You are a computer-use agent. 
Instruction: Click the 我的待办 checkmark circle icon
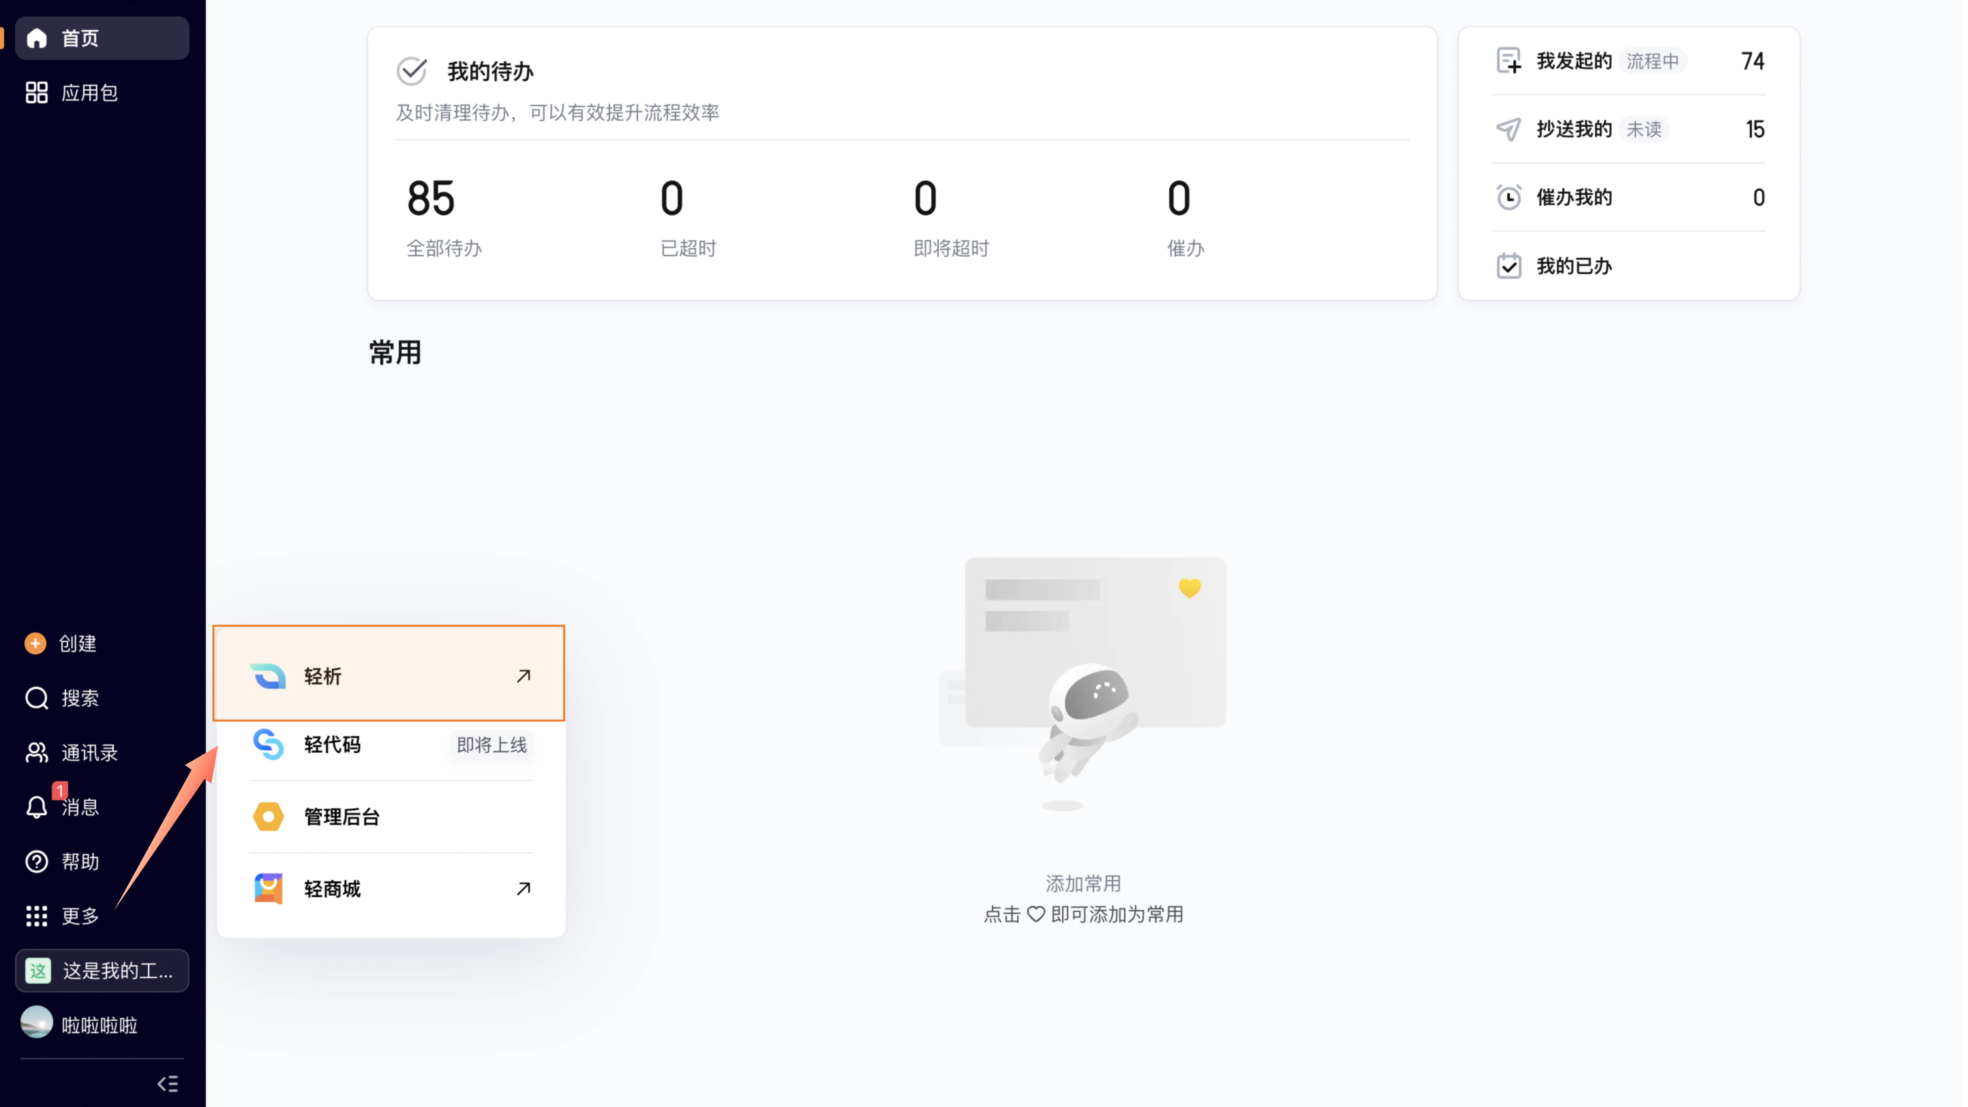coord(412,71)
